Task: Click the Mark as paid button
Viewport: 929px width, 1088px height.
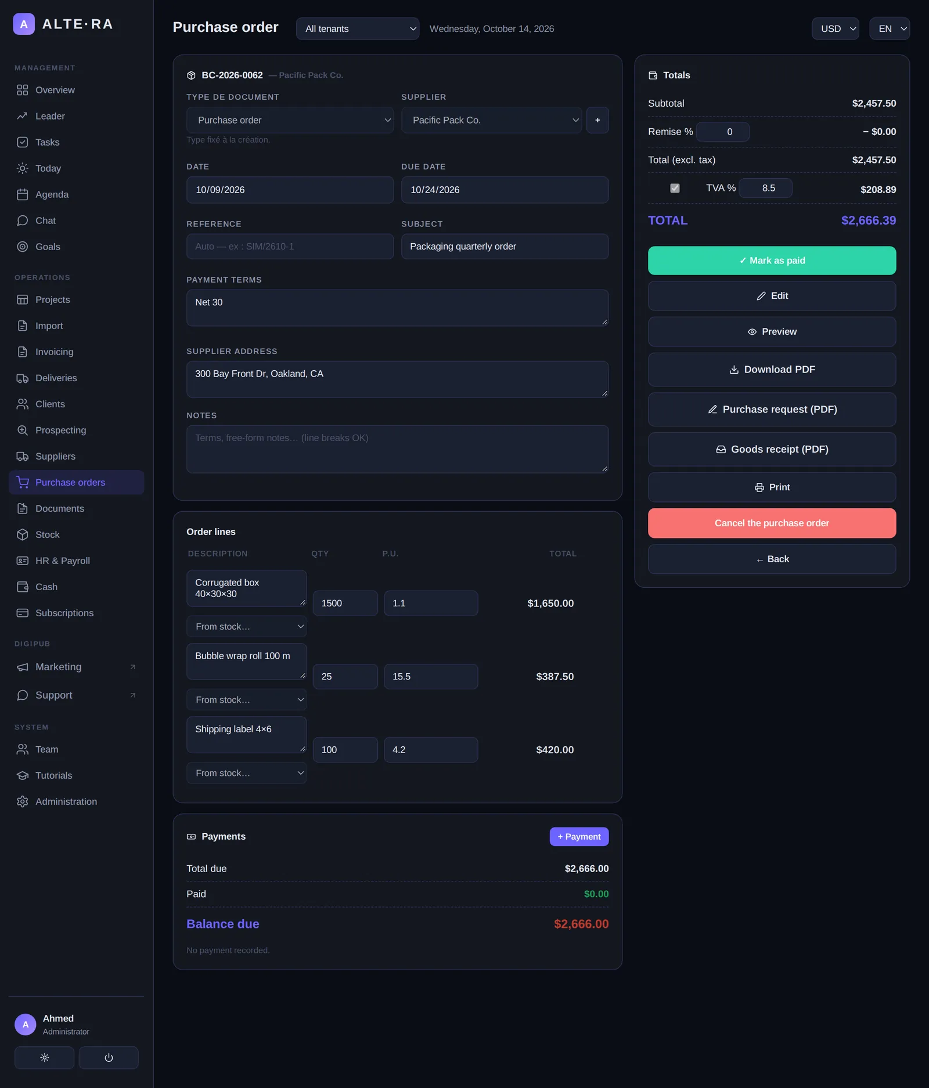Action: [x=772, y=261]
